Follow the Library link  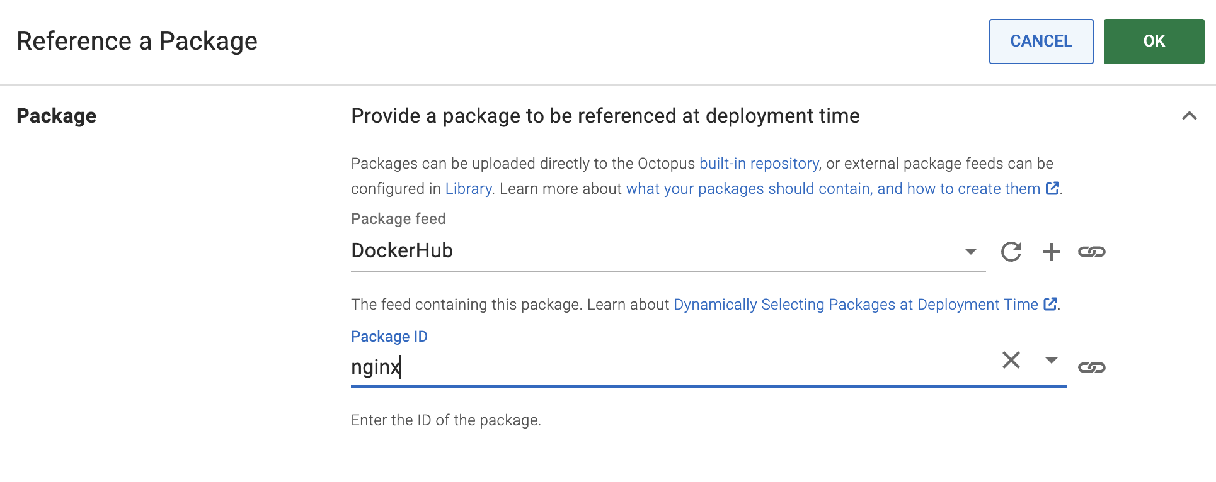[x=467, y=188]
